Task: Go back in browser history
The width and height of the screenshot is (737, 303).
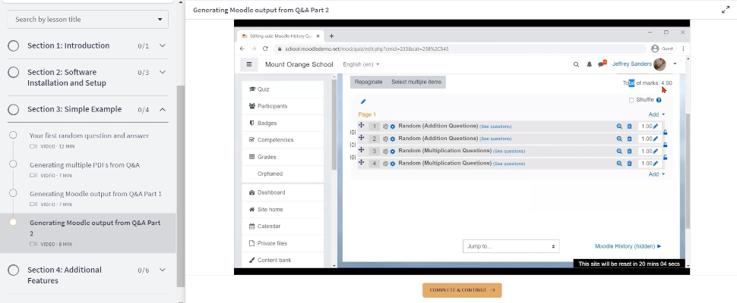Action: [x=242, y=48]
